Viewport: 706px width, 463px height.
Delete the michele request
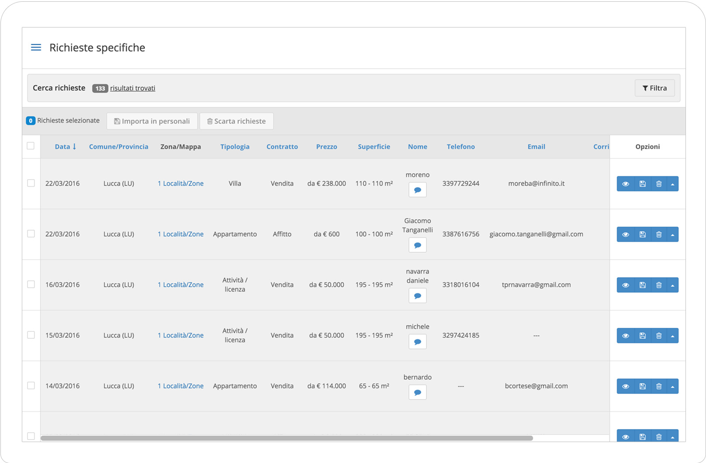(x=659, y=335)
